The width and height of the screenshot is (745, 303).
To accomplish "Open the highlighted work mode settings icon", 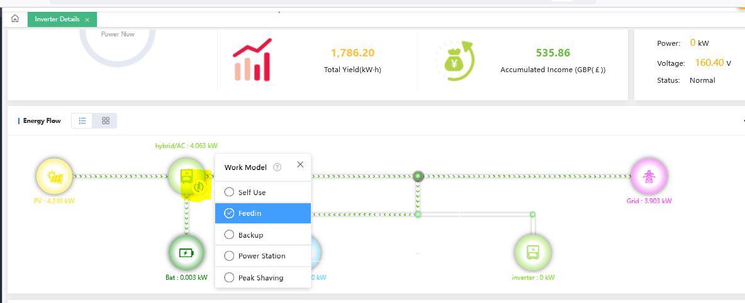I will pos(199,186).
